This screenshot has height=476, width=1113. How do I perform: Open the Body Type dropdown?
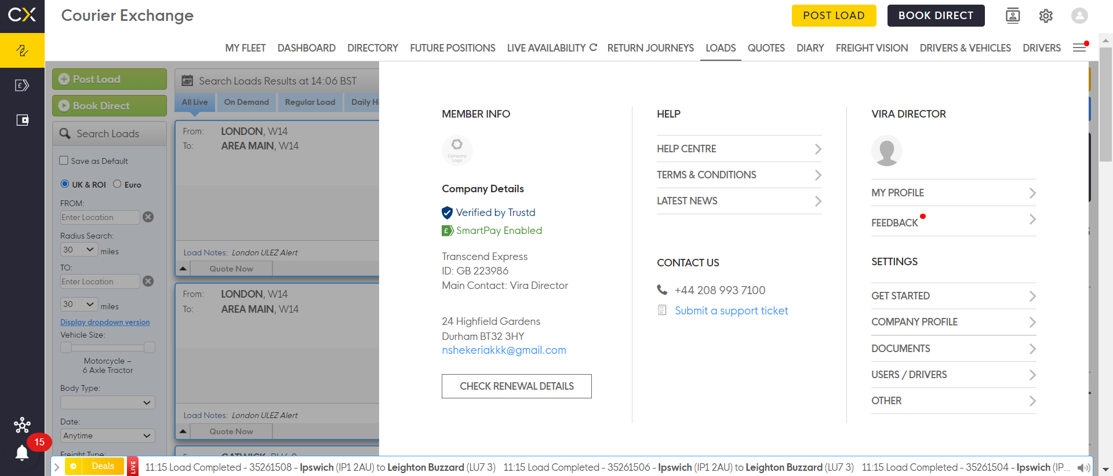(108, 402)
